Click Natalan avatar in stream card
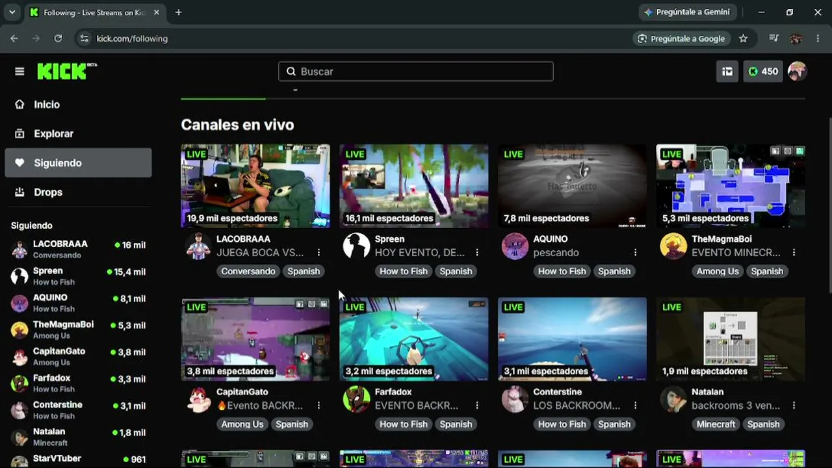The image size is (832, 468). [673, 399]
